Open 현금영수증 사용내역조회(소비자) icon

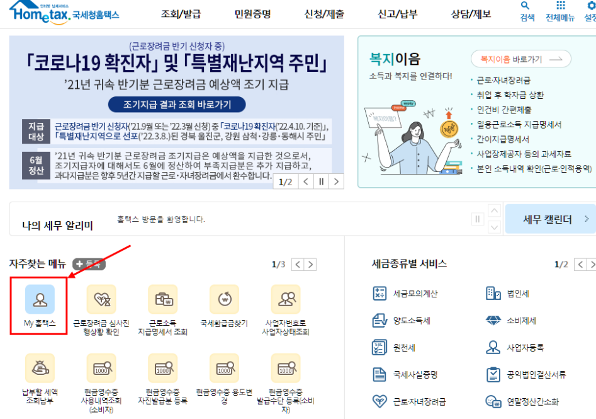[x=101, y=368]
